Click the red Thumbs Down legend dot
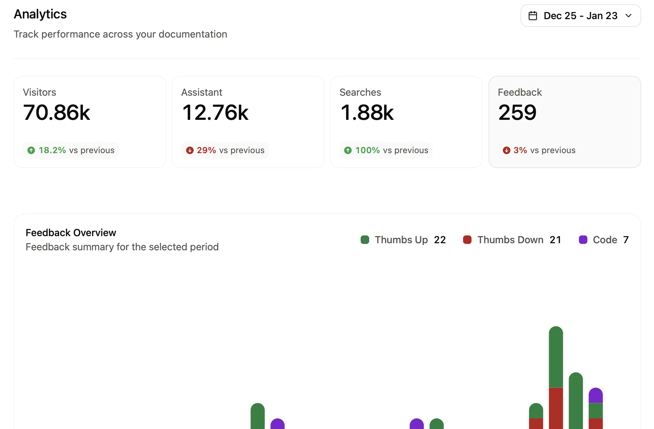Viewport: 654px width, 429px height. [467, 240]
